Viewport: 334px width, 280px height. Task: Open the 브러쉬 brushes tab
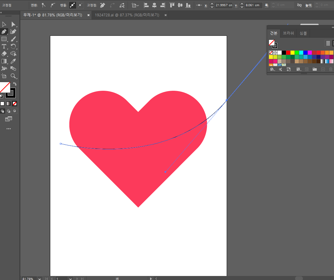click(288, 33)
